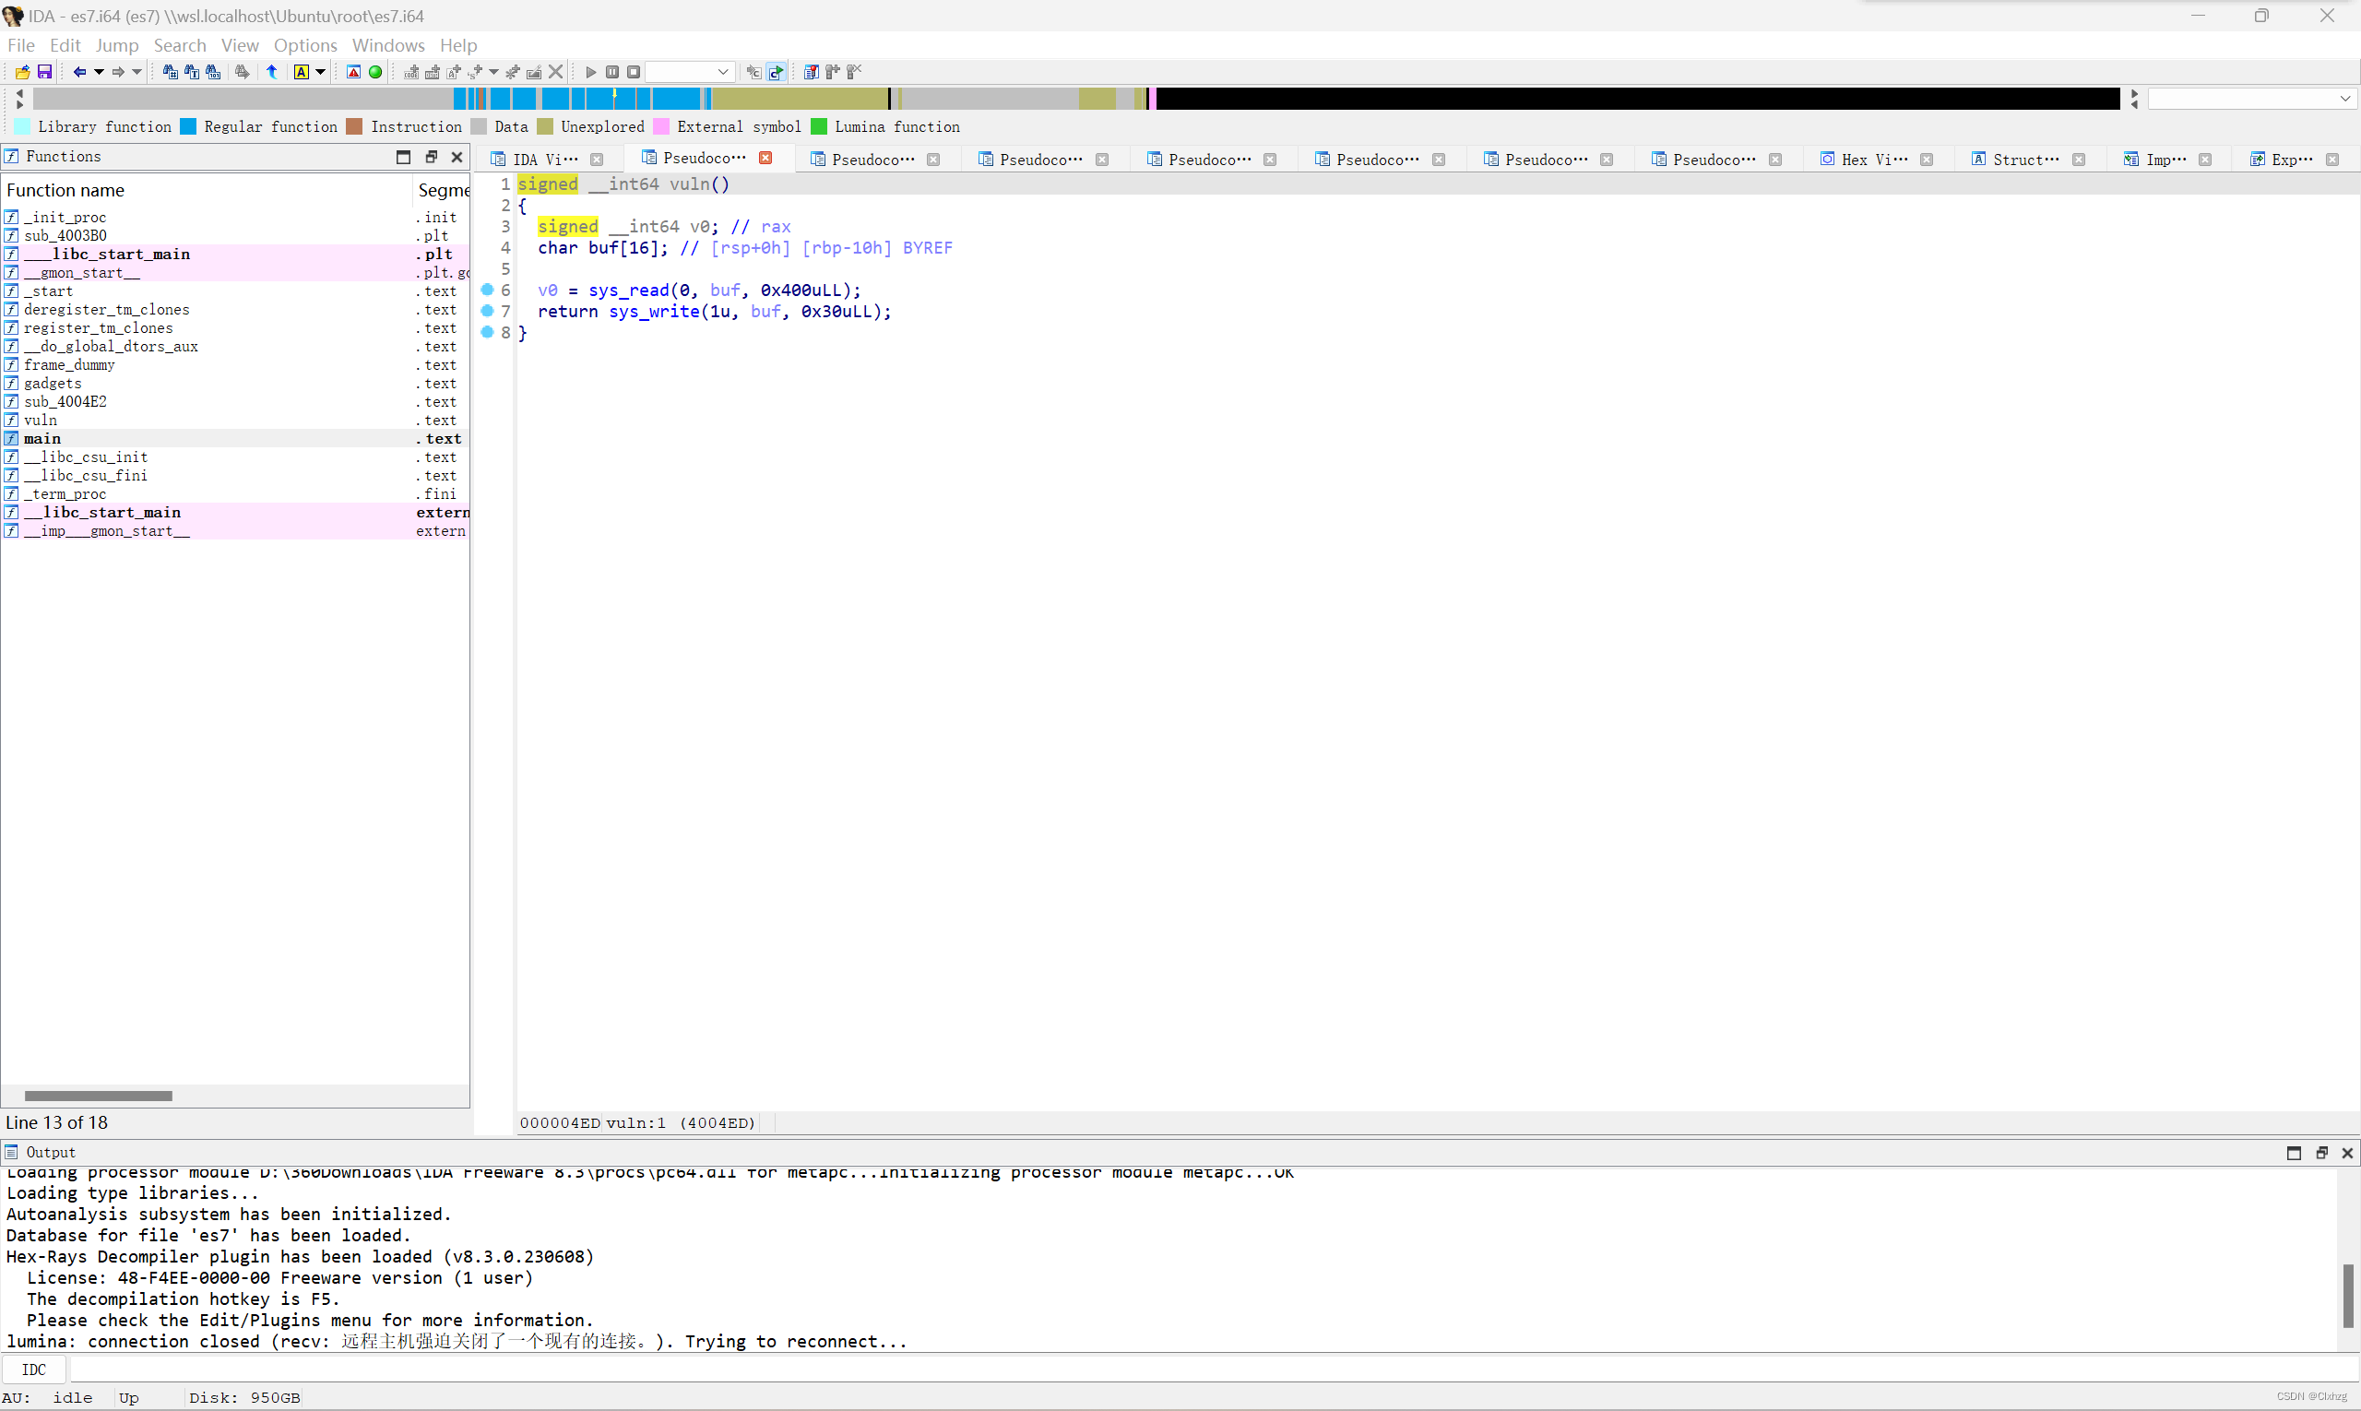
Task: Click the blue region of the navigation band
Action: coord(581,98)
